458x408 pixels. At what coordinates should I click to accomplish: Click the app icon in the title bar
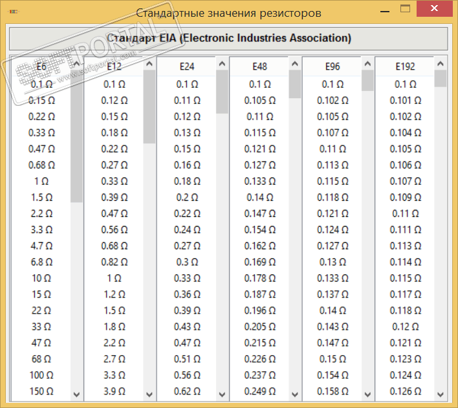click(x=13, y=12)
